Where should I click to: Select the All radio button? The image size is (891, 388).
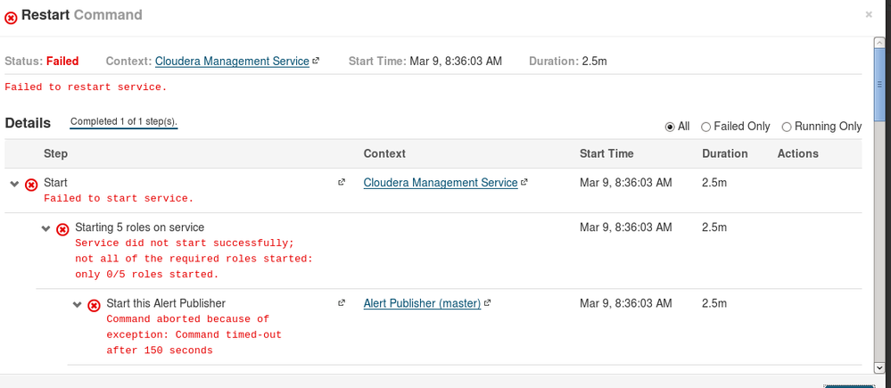pyautogui.click(x=670, y=127)
